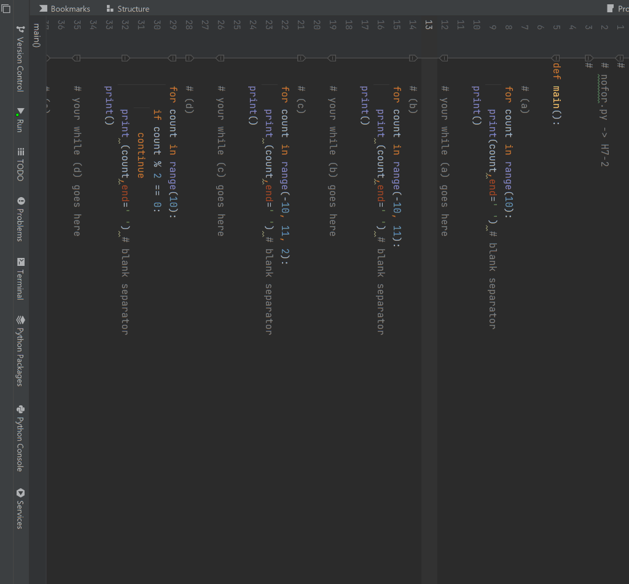This screenshot has height=584, width=629.
Task: Click the fold end marker at line 32
Action: pos(125,58)
